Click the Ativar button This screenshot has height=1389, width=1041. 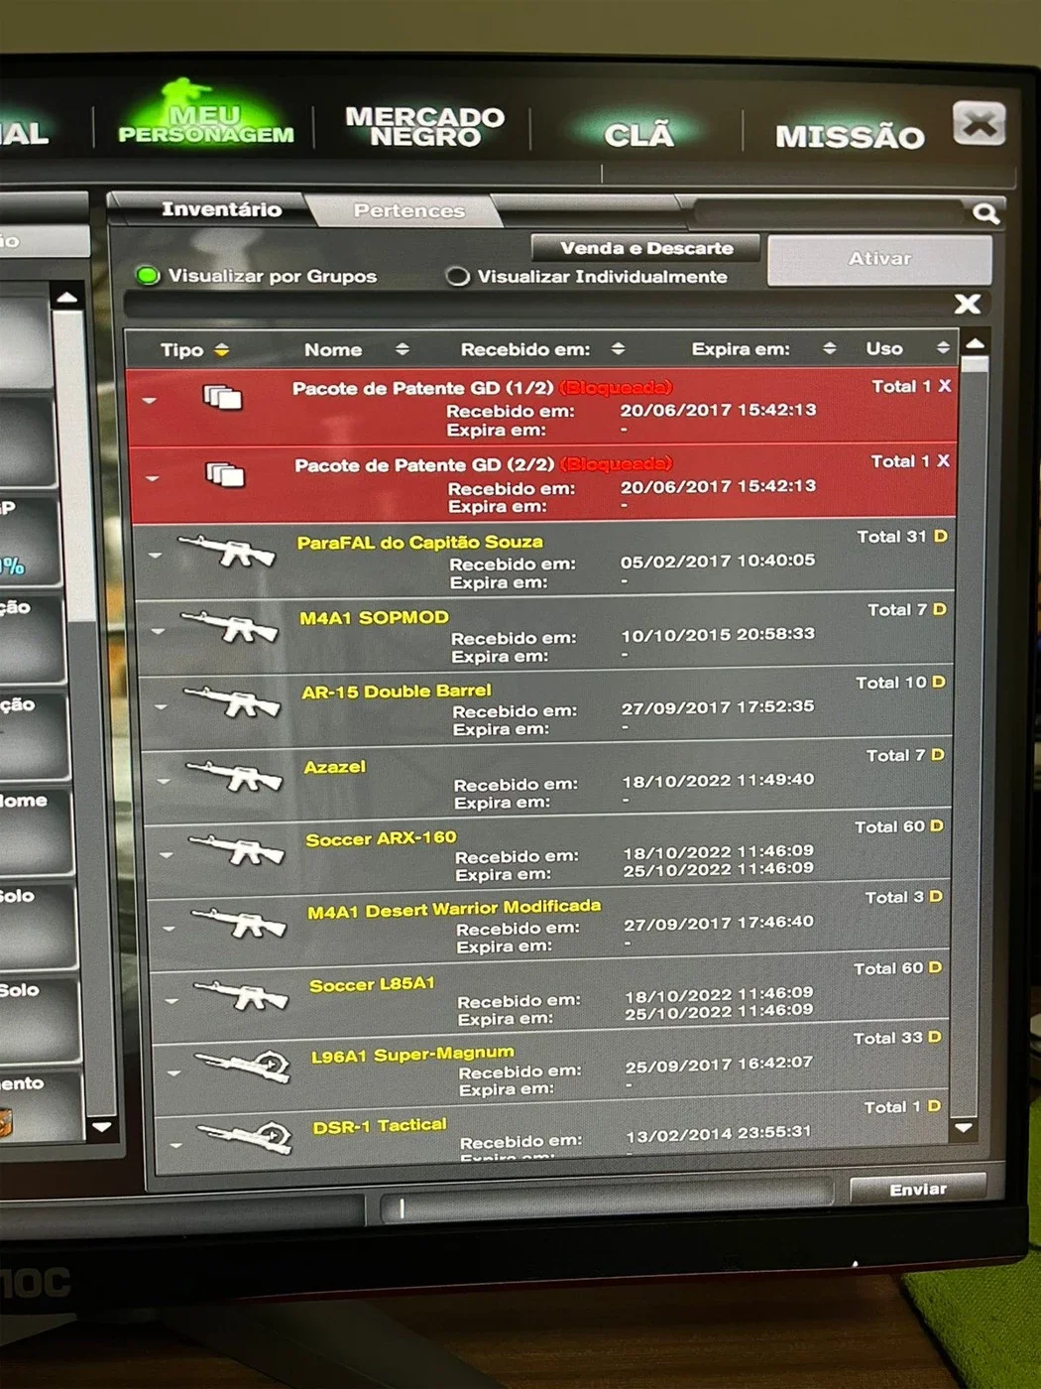[x=879, y=259]
